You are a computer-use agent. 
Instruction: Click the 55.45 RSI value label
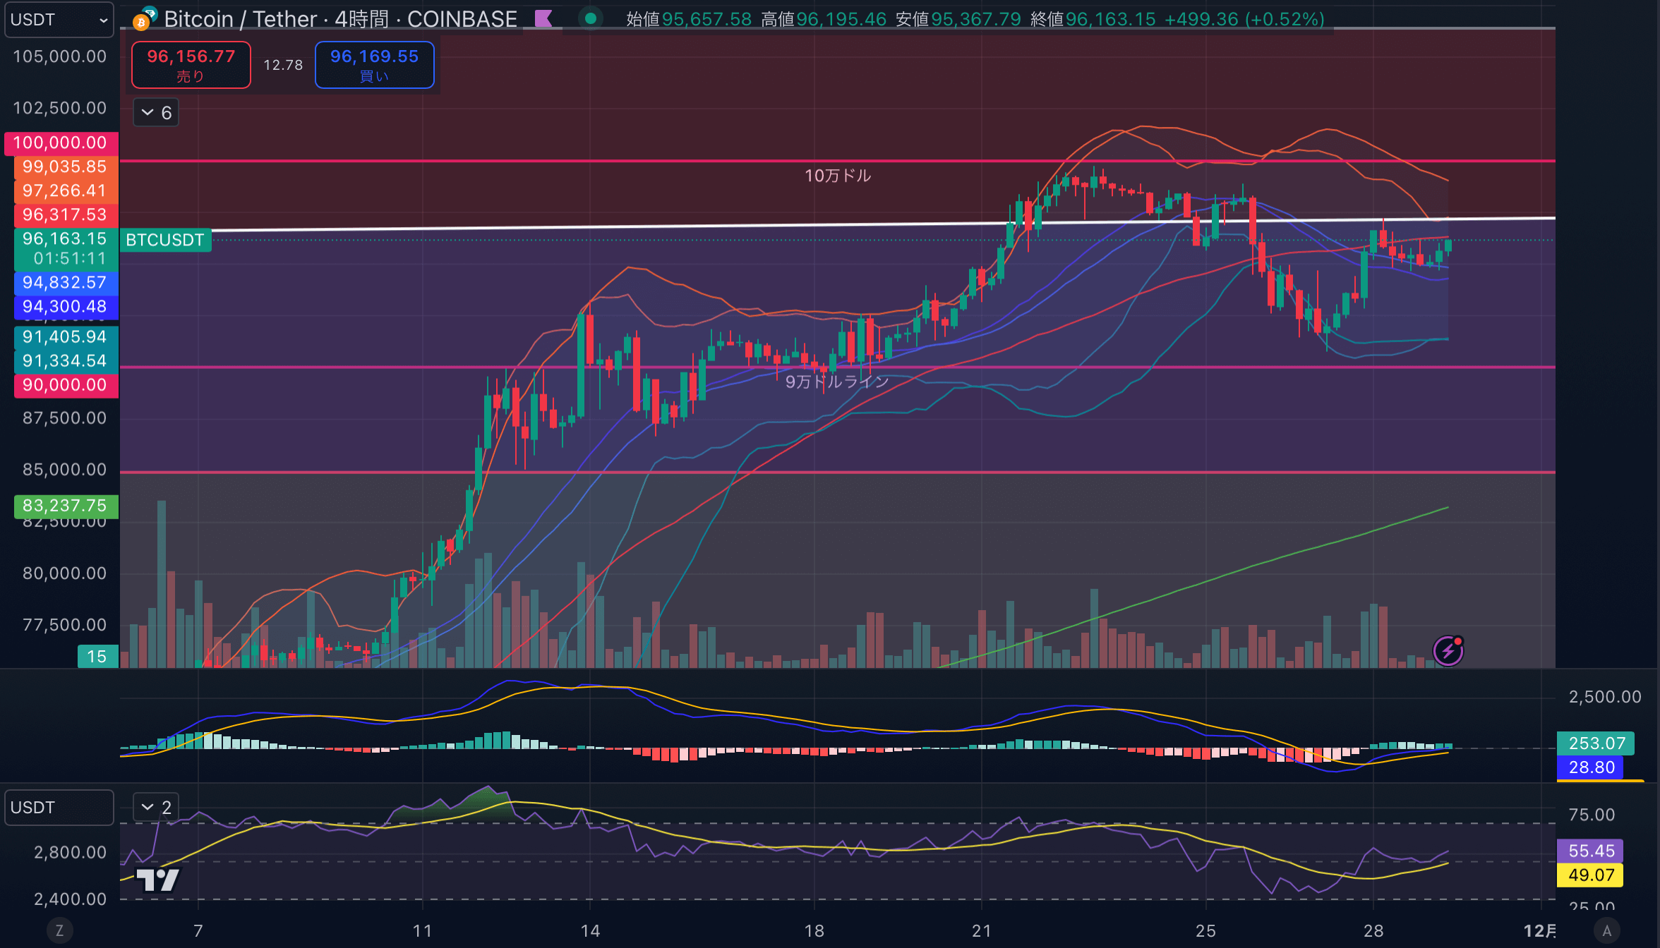1591,851
